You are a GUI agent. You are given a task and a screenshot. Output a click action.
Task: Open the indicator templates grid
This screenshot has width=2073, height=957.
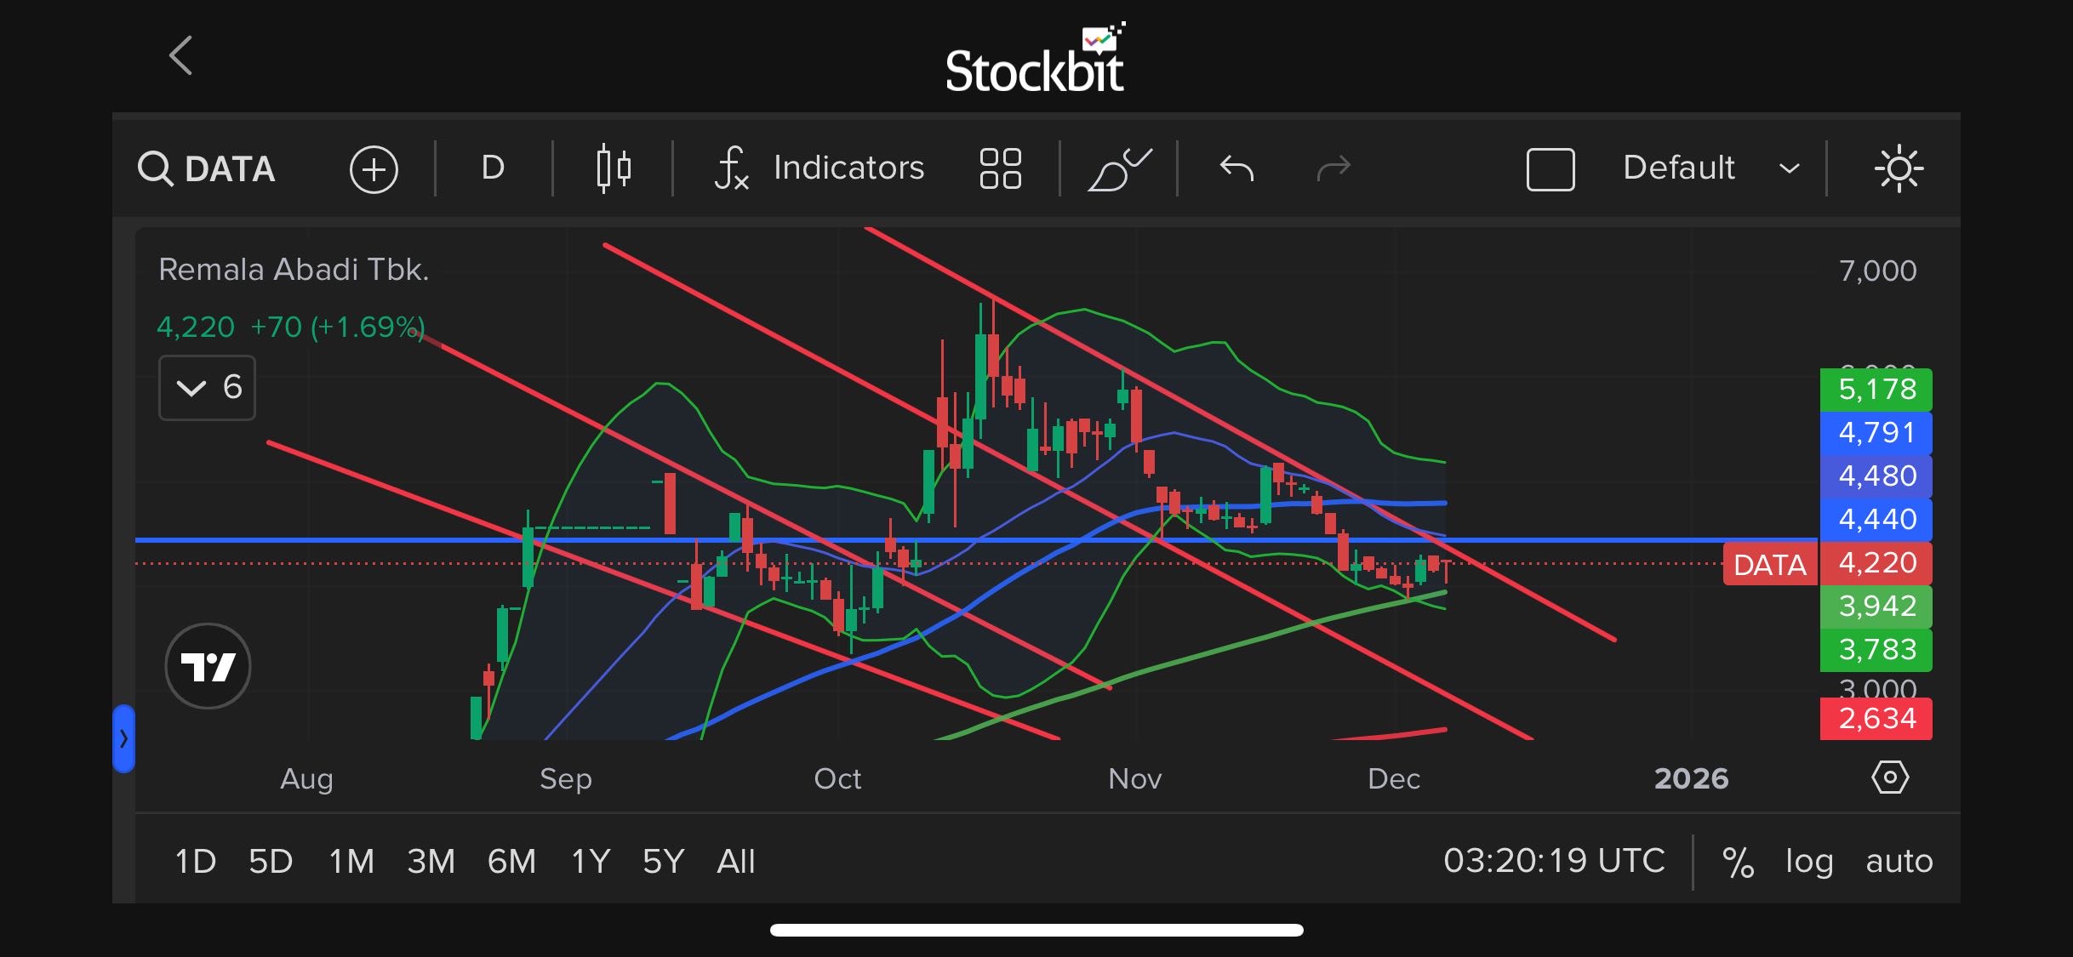click(x=1000, y=168)
